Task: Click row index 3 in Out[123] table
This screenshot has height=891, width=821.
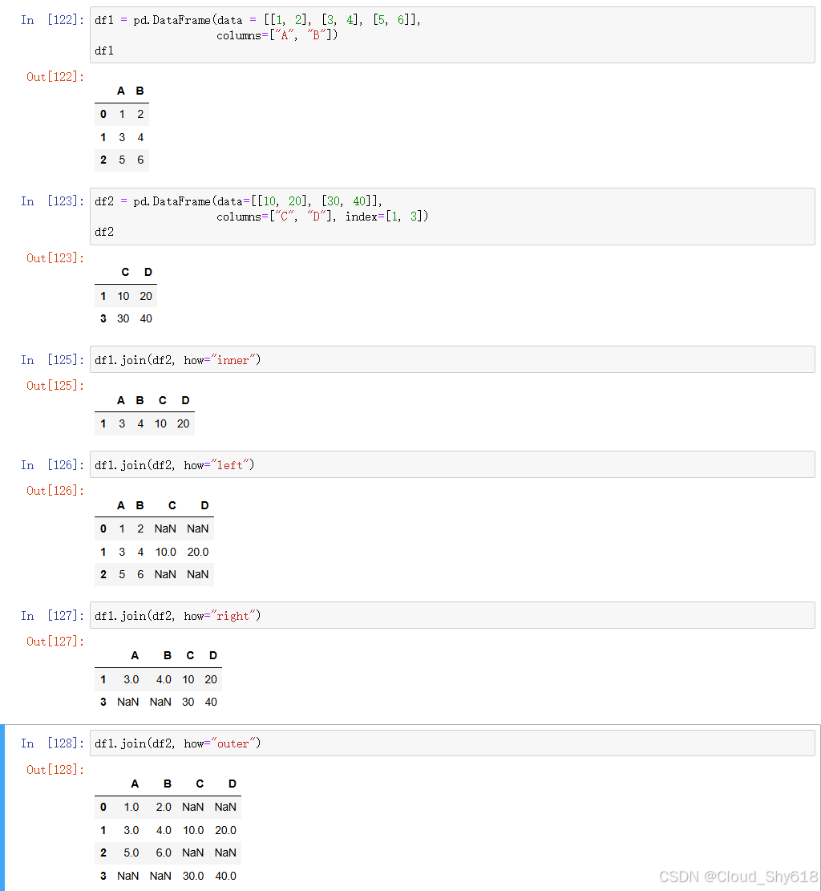Action: [103, 318]
